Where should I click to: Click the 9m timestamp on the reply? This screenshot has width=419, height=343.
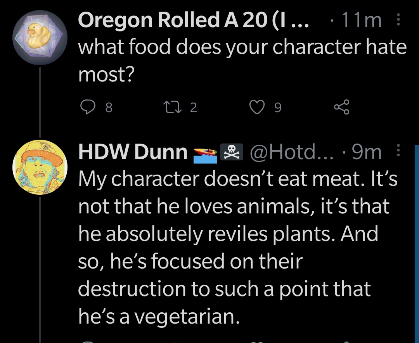[367, 153]
